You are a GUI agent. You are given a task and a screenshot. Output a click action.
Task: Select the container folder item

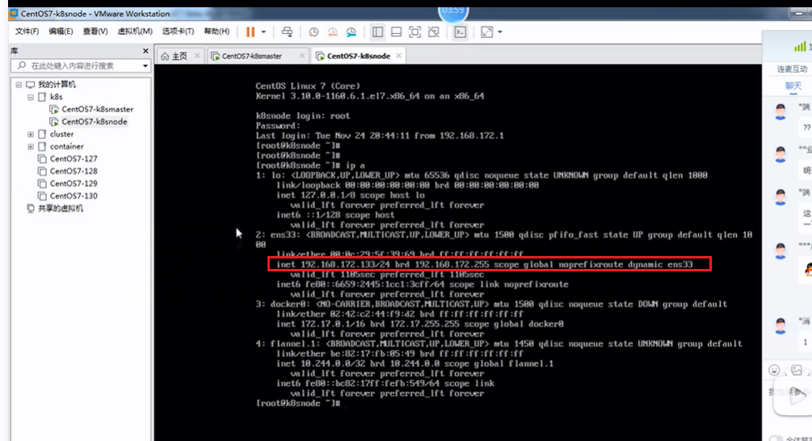(x=66, y=146)
